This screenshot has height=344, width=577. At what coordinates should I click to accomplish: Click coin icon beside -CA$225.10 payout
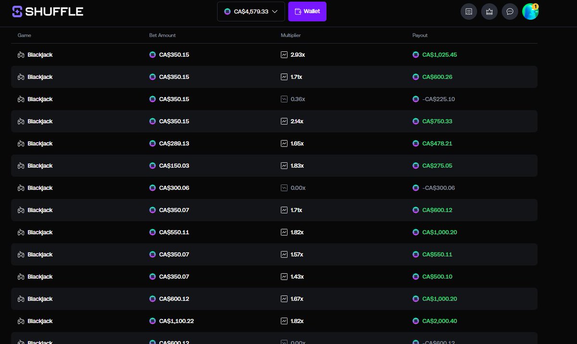pyautogui.click(x=416, y=99)
